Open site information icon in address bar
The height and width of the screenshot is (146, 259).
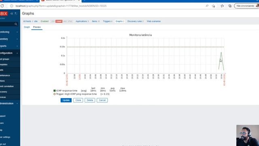pyautogui.click(x=12, y=6)
